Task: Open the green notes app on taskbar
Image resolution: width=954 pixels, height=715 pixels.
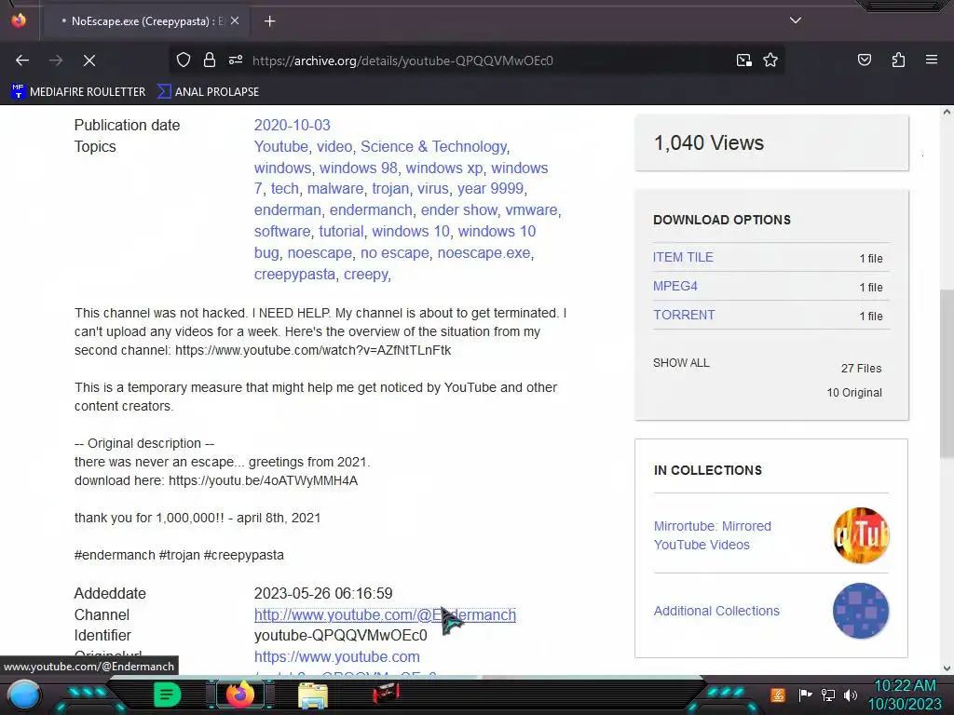Action: pyautogui.click(x=167, y=695)
